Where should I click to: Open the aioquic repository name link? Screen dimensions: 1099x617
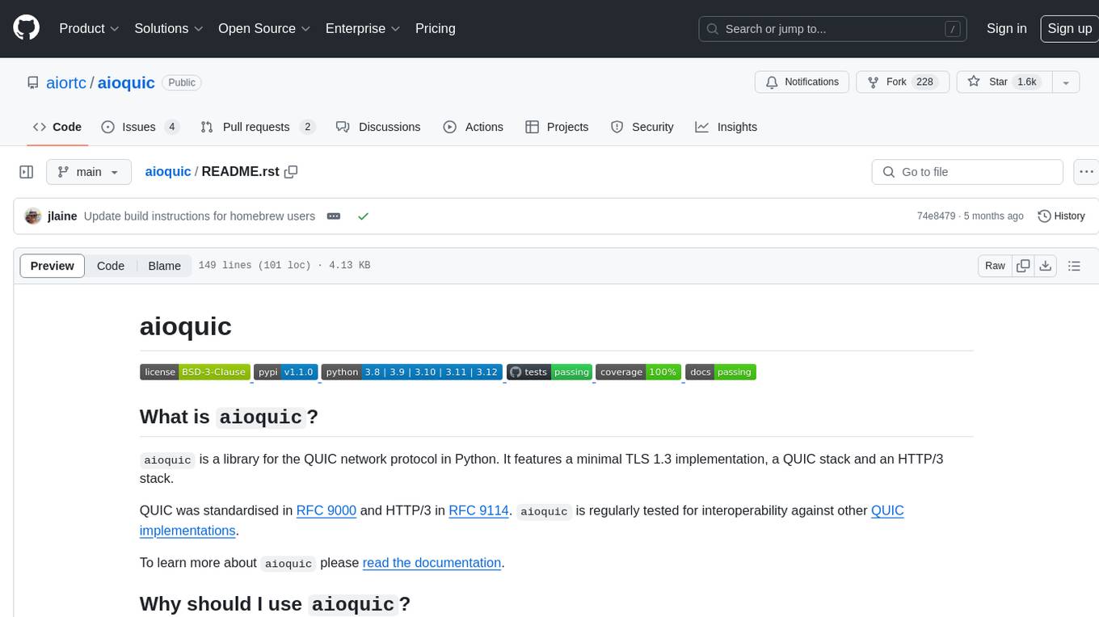(126, 82)
